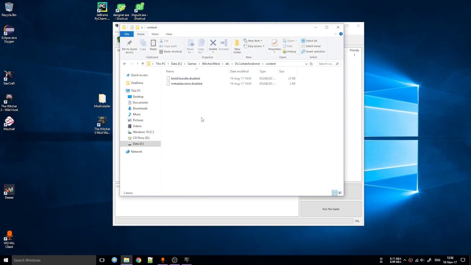This screenshot has width=471, height=265.
Task: Open the View ribbon tab
Action: point(169,34)
